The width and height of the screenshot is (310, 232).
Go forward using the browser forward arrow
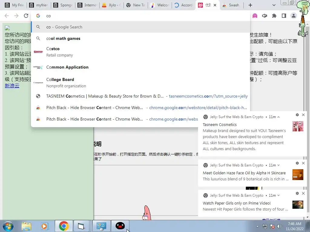tap(16, 16)
